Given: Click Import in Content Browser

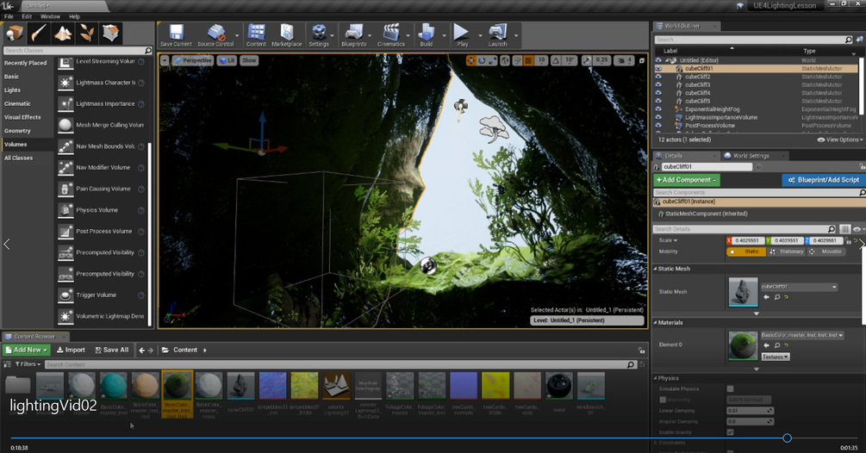Looking at the screenshot, I should (x=72, y=350).
